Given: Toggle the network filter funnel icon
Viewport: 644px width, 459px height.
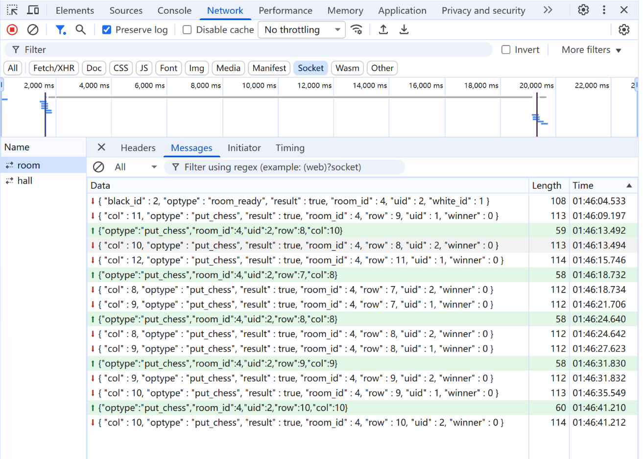Looking at the screenshot, I should pos(61,30).
